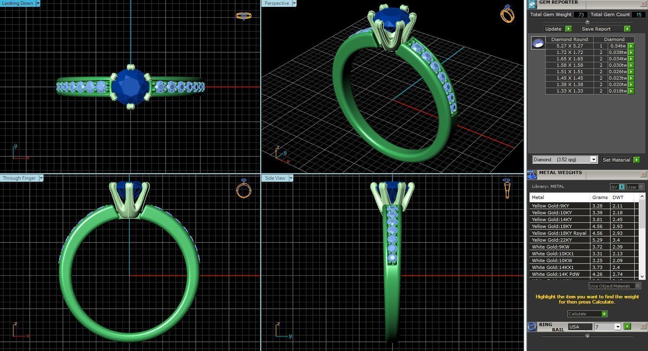Select the Side View viewport label

click(x=275, y=178)
